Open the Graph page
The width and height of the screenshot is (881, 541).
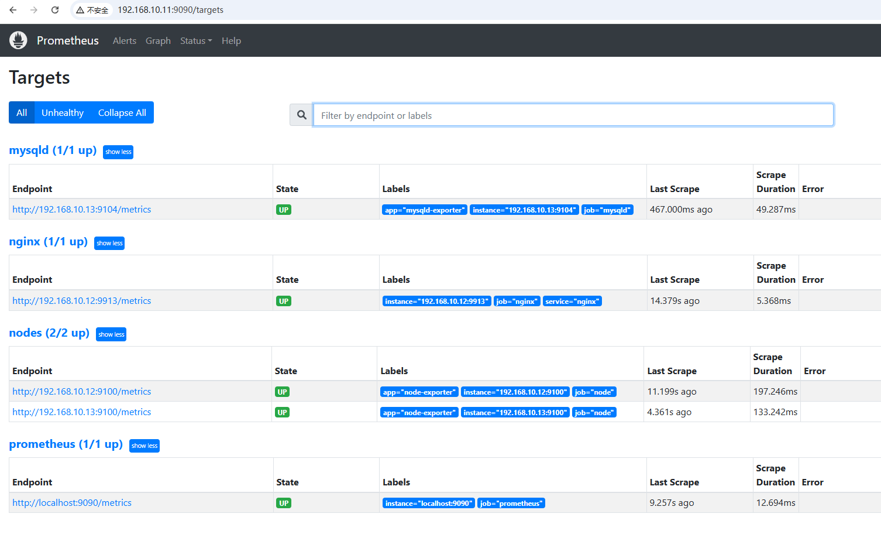click(x=158, y=40)
